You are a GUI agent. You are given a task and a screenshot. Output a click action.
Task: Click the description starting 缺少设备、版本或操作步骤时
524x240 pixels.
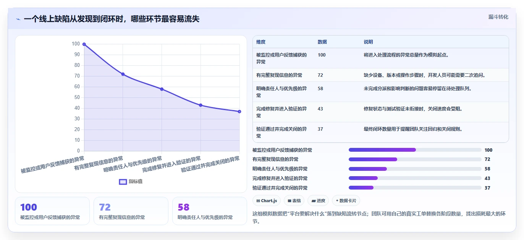coord(424,75)
